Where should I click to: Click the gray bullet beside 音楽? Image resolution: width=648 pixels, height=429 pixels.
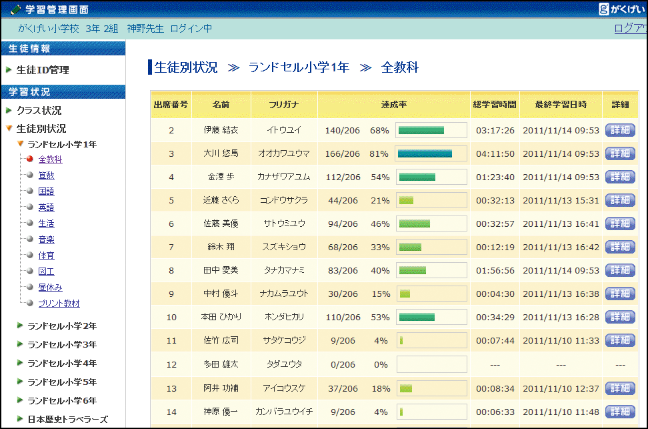(30, 239)
